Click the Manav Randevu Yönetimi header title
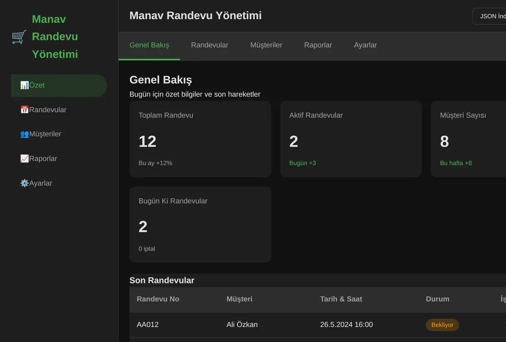The height and width of the screenshot is (342, 506). (195, 16)
